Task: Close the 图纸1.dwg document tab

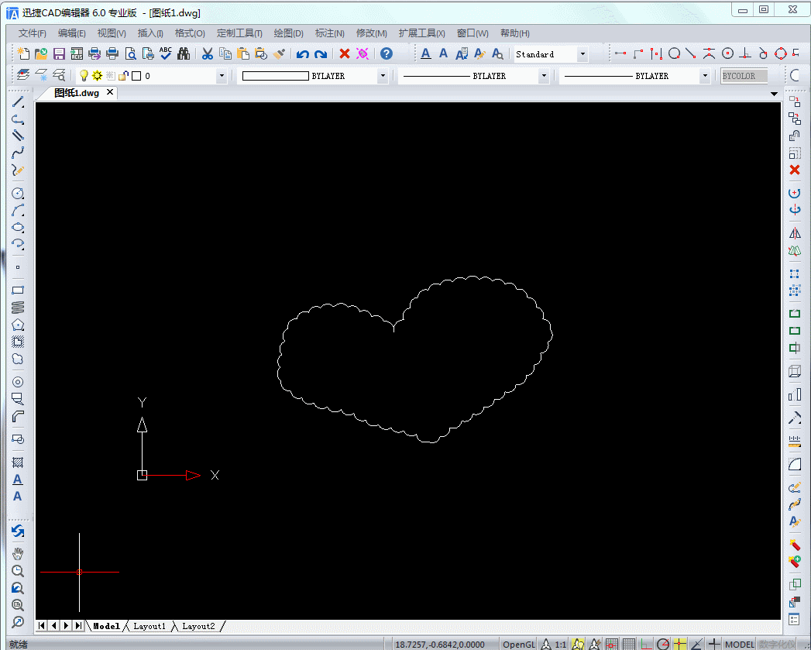Action: pyautogui.click(x=110, y=92)
